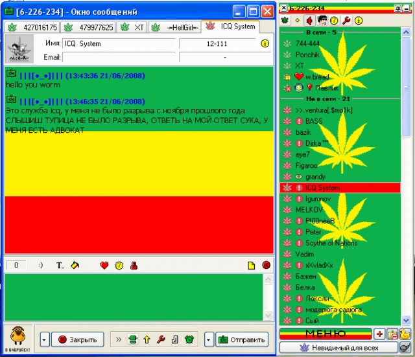
Task: Toggle the sound speaker icon
Action: click(x=309, y=20)
